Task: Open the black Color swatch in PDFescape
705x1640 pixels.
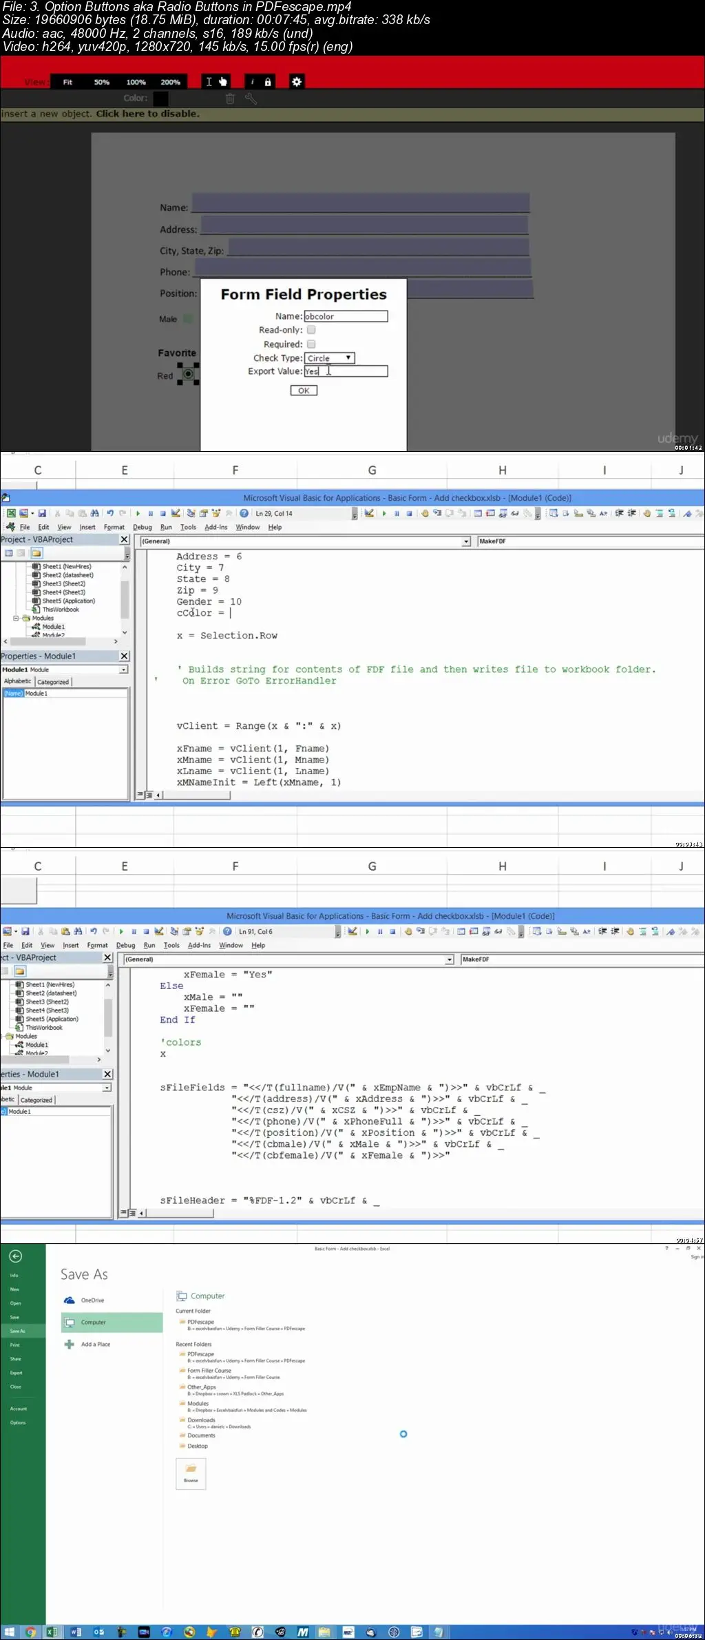Action: 160,98
